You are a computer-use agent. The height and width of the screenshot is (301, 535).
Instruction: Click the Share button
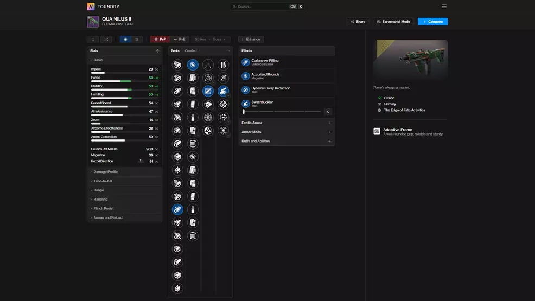click(x=358, y=22)
